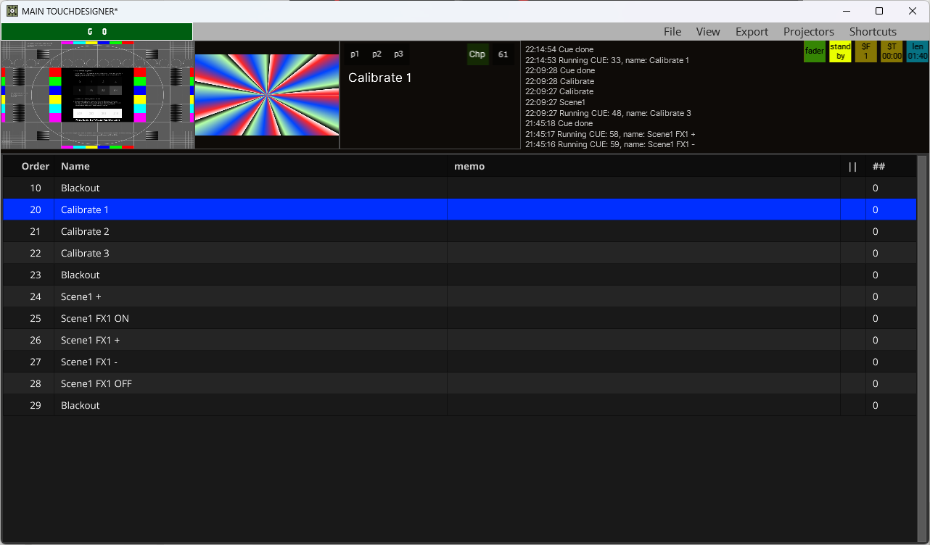
Task: Toggle the p2 projector button
Action: [376, 54]
